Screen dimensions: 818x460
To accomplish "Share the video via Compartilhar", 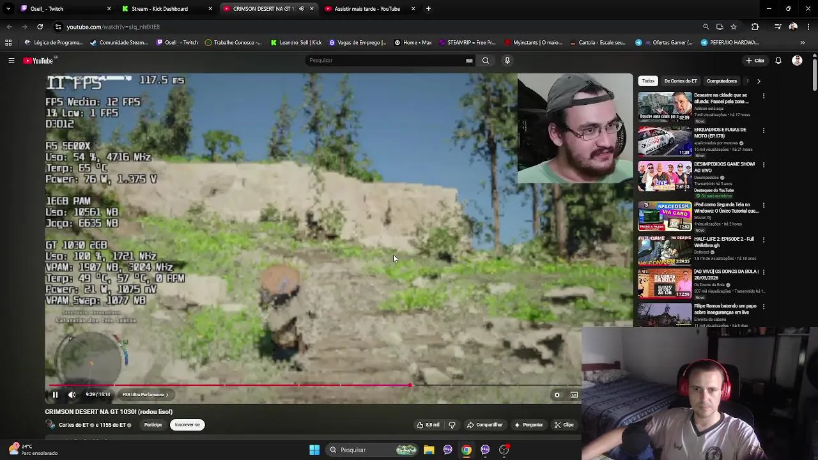I will (485, 425).
